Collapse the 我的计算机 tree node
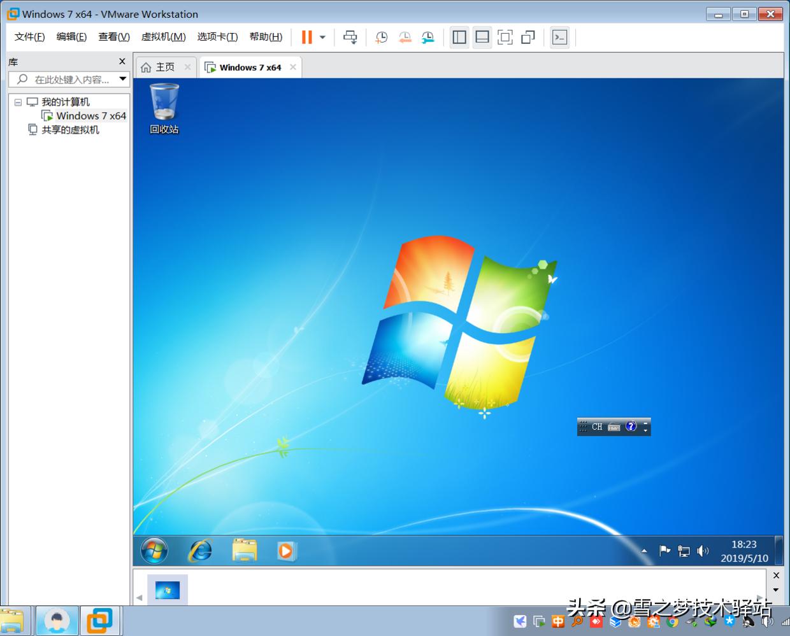The image size is (790, 636). pyautogui.click(x=18, y=102)
